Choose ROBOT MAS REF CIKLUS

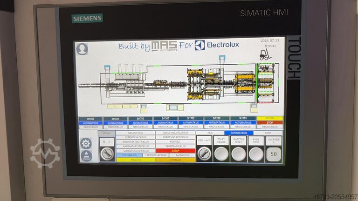[175, 137]
